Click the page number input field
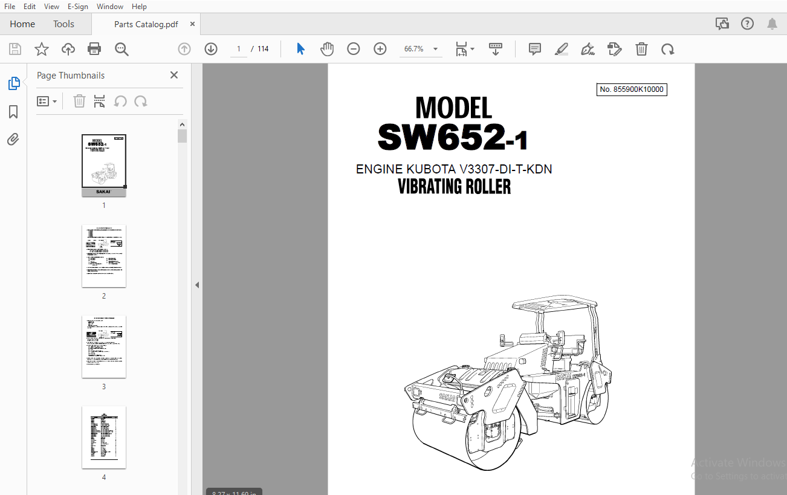787x495 pixels. pyautogui.click(x=239, y=49)
